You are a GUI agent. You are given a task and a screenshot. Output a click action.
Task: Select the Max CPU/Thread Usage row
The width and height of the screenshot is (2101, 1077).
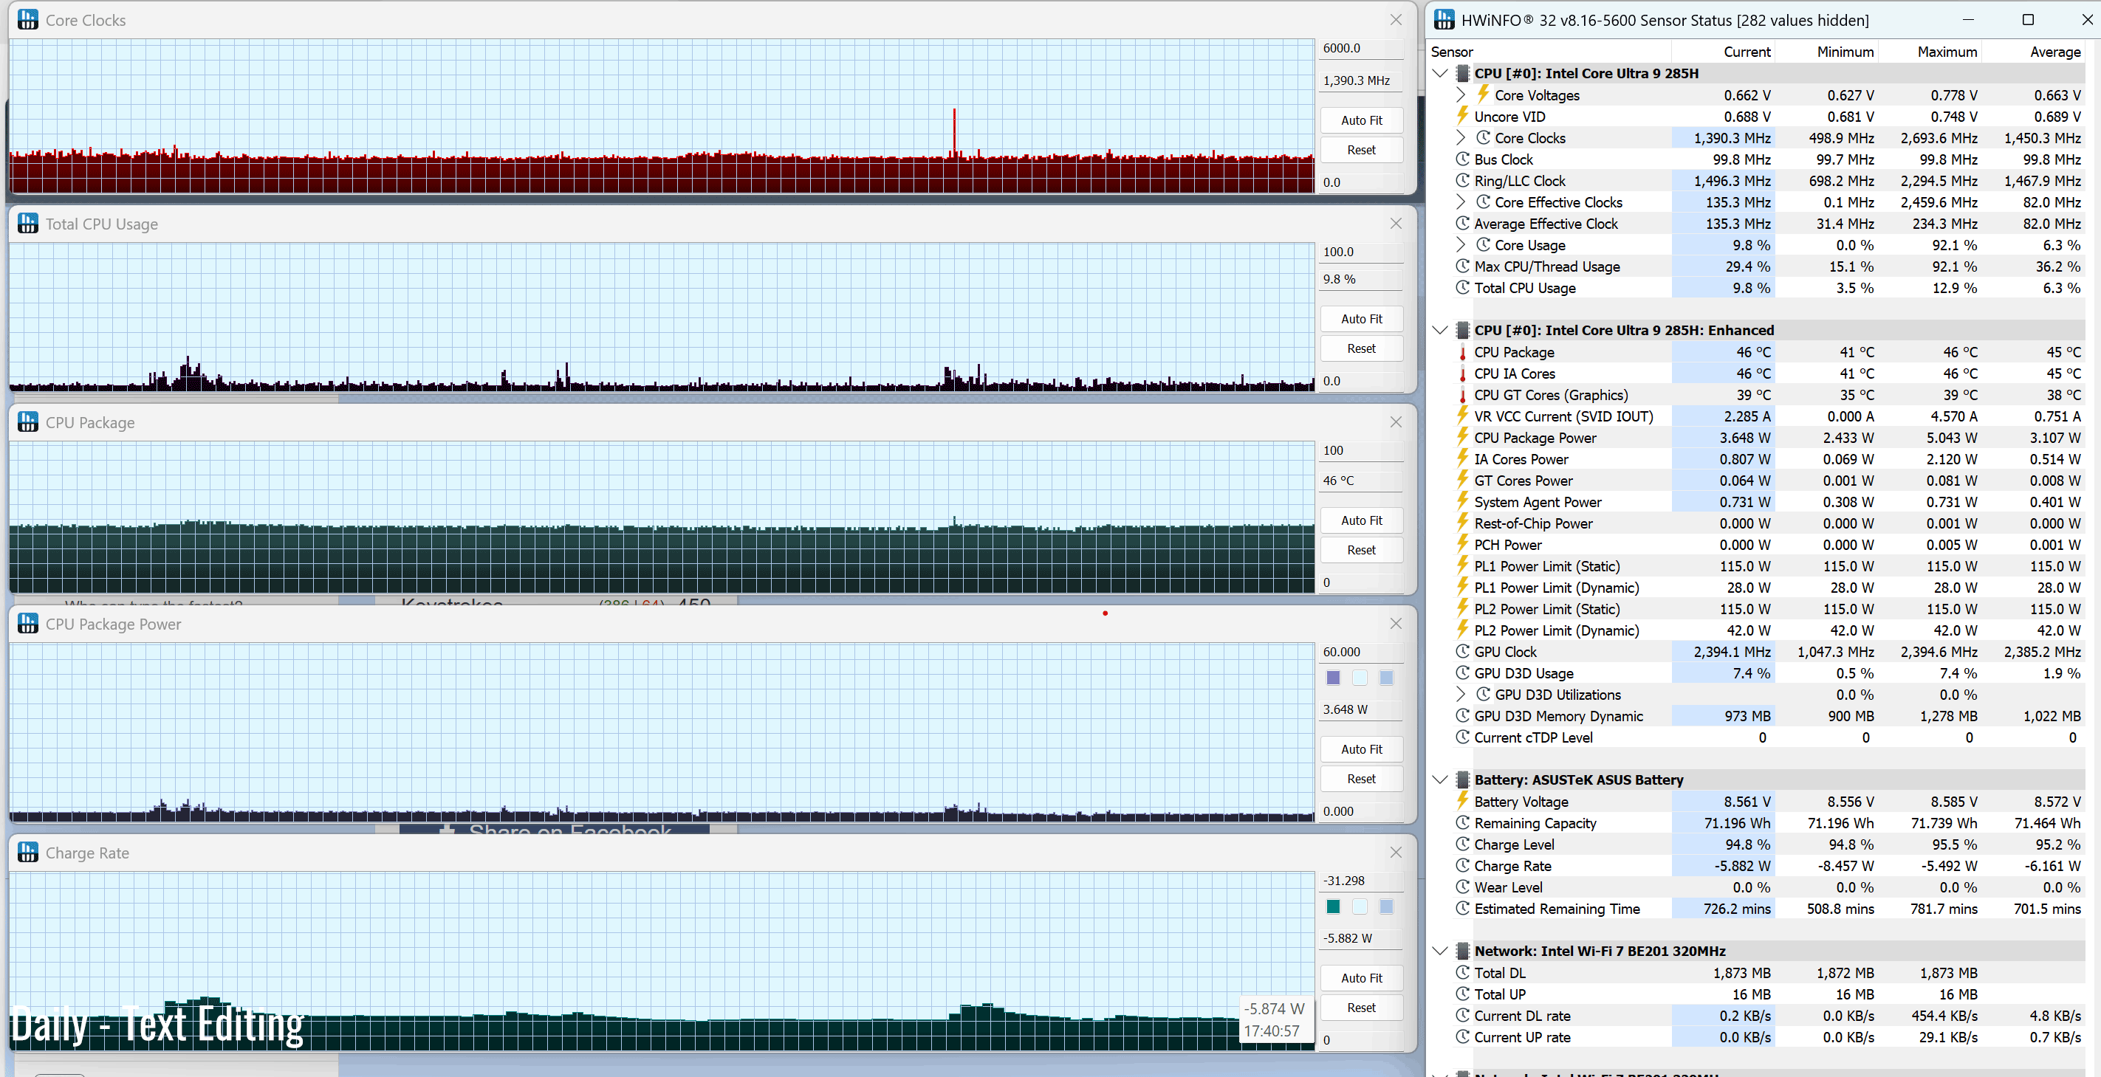coord(1757,266)
